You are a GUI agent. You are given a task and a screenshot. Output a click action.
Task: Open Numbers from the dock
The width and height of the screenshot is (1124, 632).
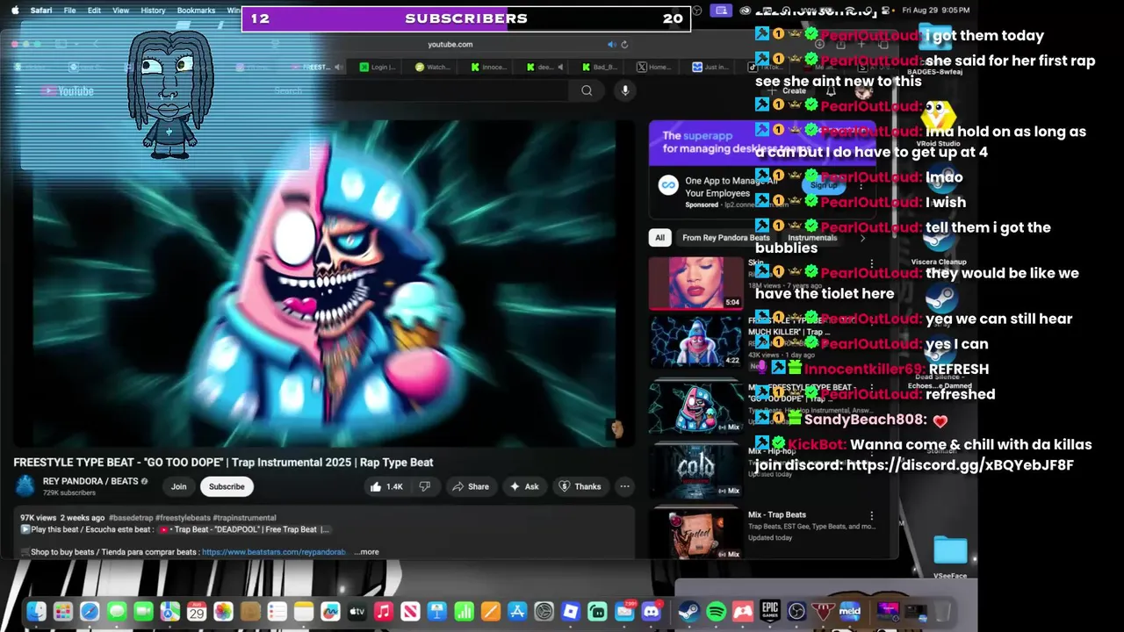464,612
